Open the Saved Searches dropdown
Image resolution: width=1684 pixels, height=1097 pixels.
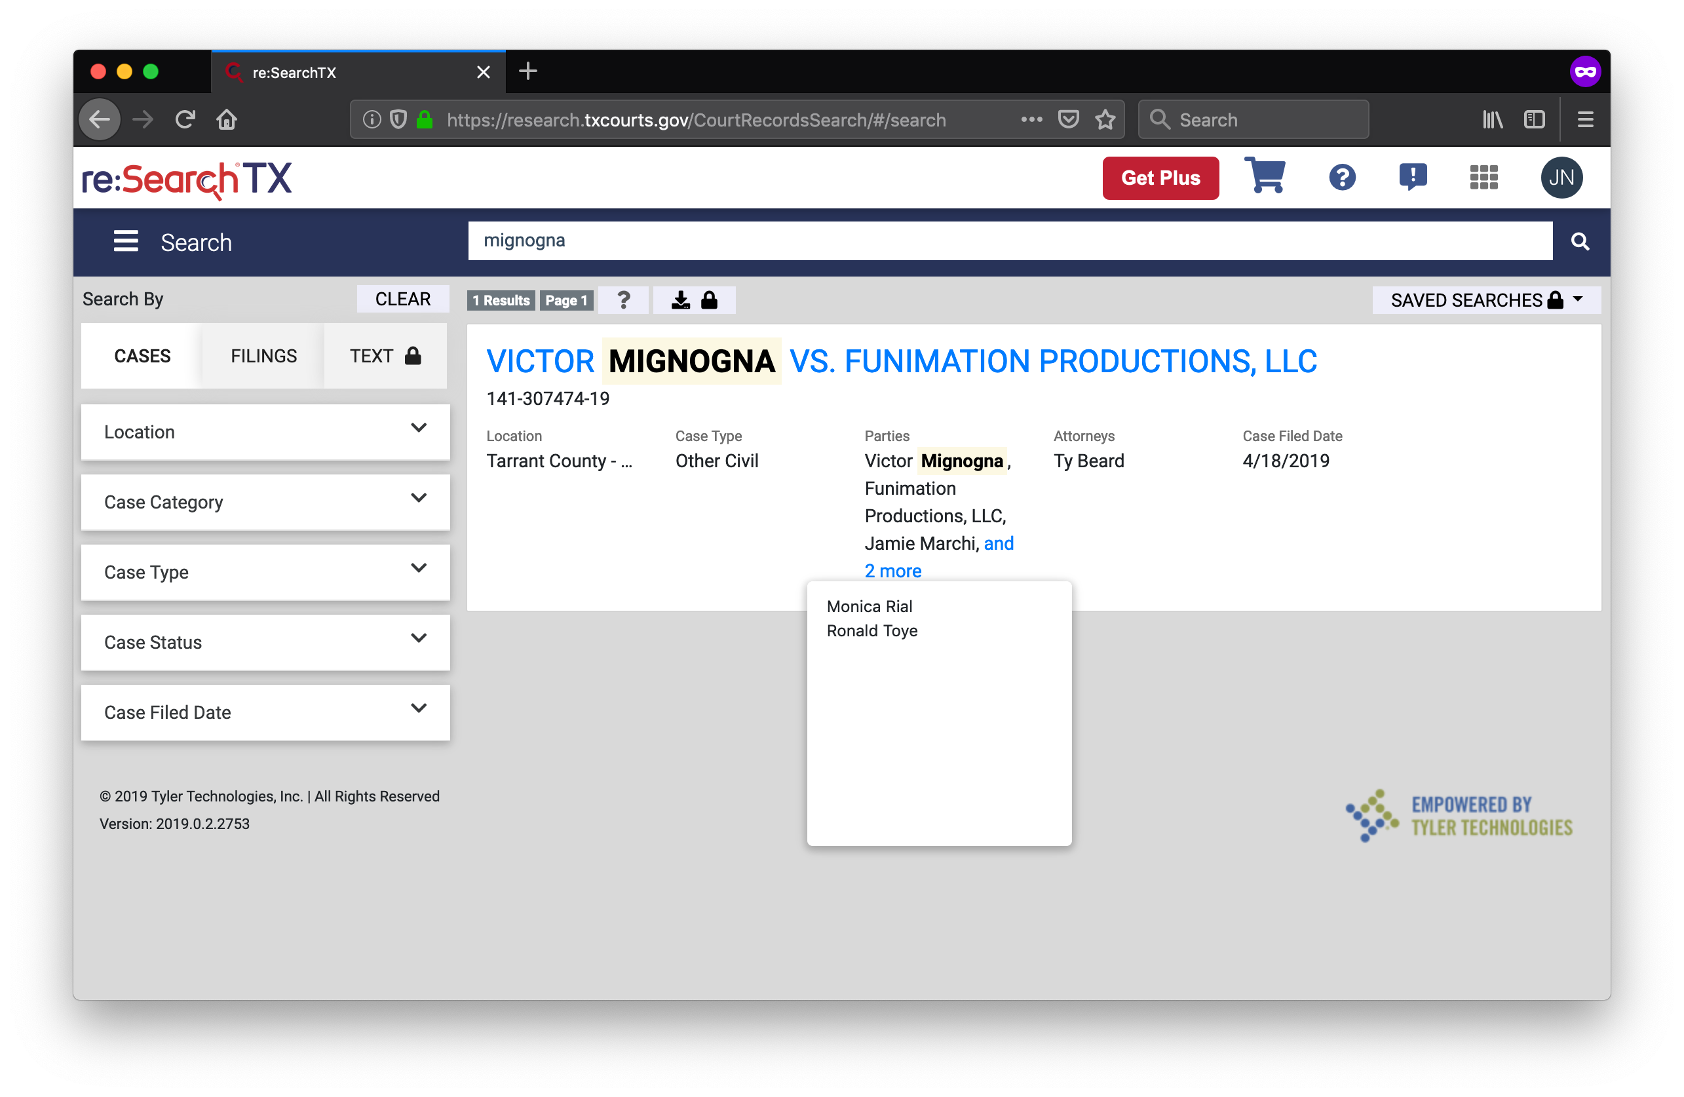click(x=1486, y=300)
